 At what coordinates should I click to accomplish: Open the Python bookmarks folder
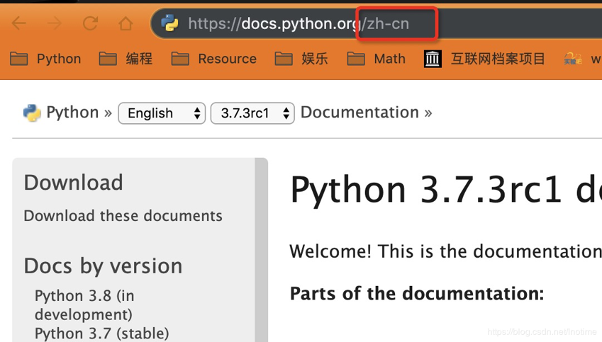coord(45,59)
